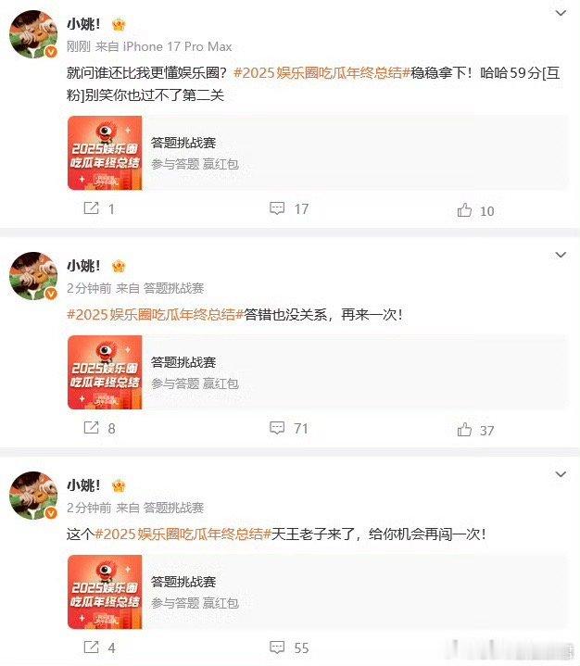Open first post's 答题挑战赛 card
This screenshot has height=666, width=580.
pyautogui.click(x=318, y=153)
